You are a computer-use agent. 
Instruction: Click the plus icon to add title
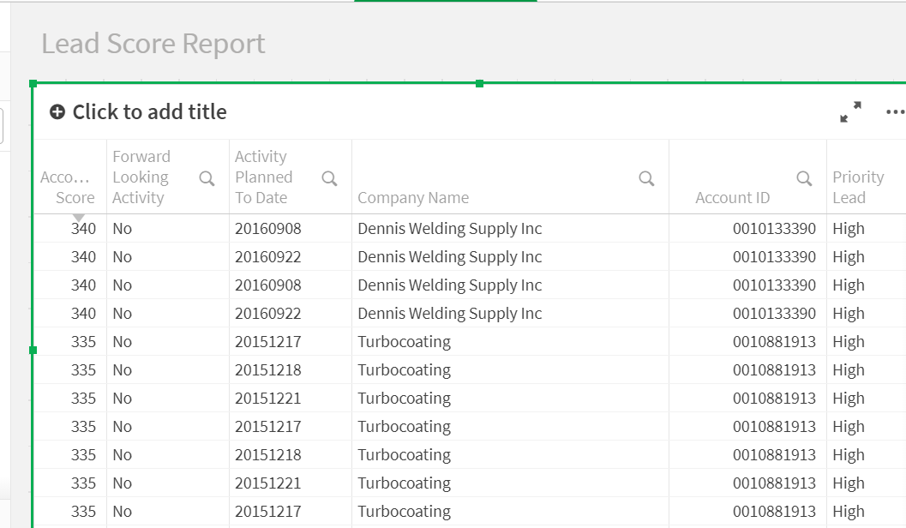point(57,112)
